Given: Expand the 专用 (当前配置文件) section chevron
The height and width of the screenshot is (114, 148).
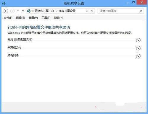Looking at the screenshot, I should point(138,40).
